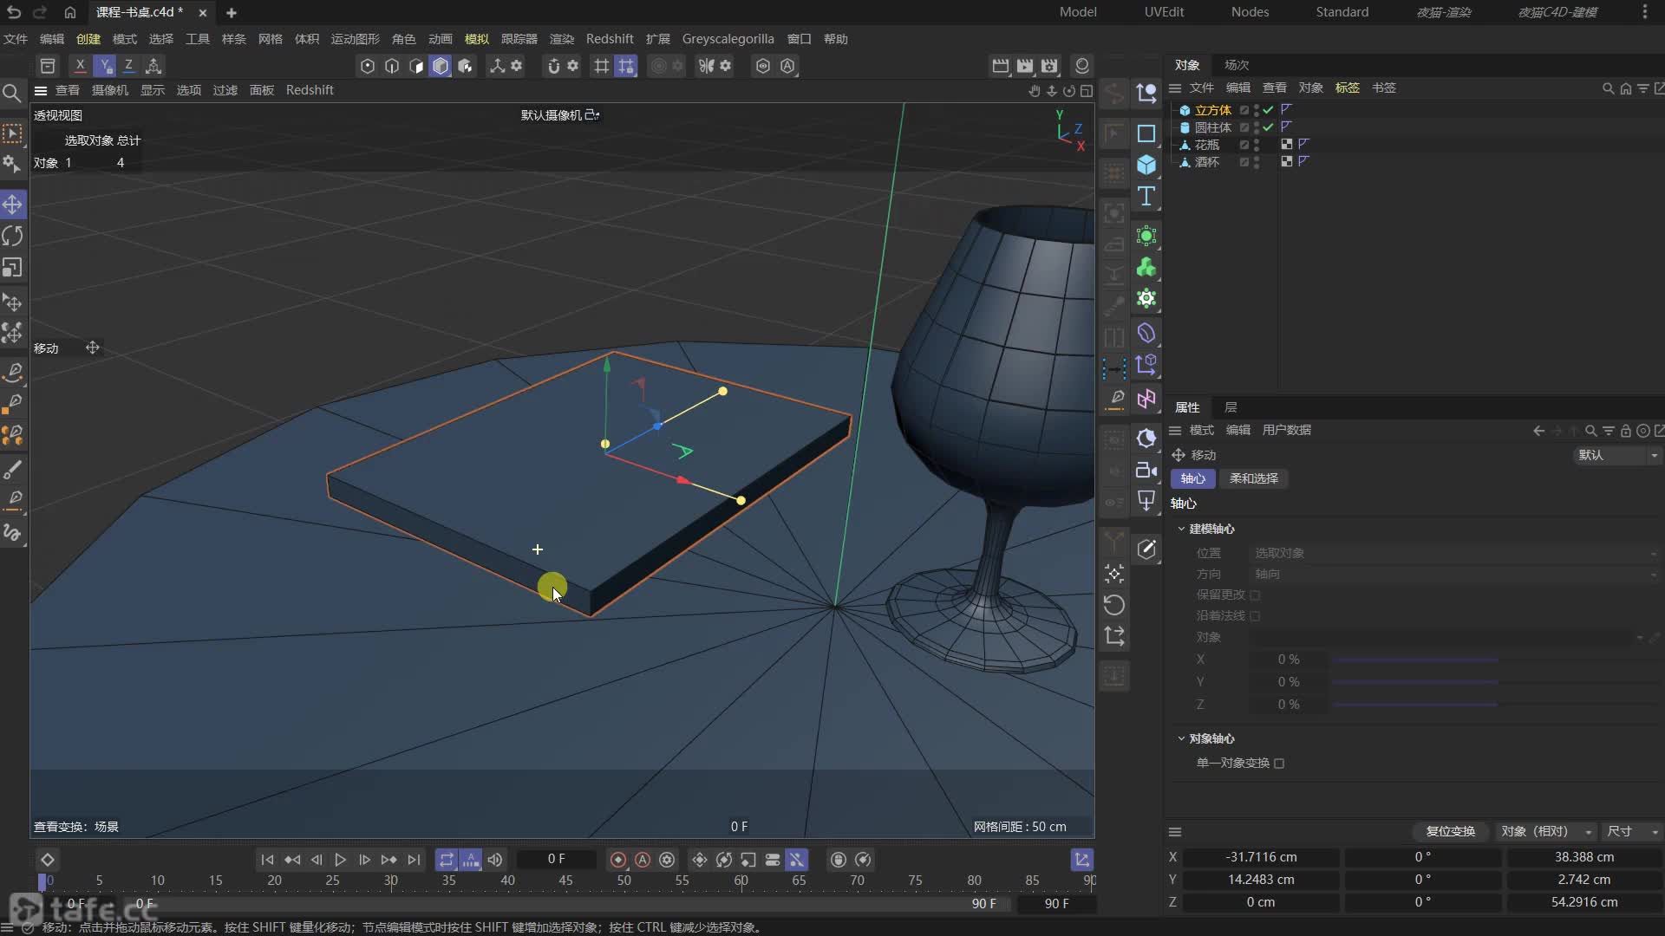Collapse the 建模轴心 section
1665x936 pixels.
point(1181,529)
